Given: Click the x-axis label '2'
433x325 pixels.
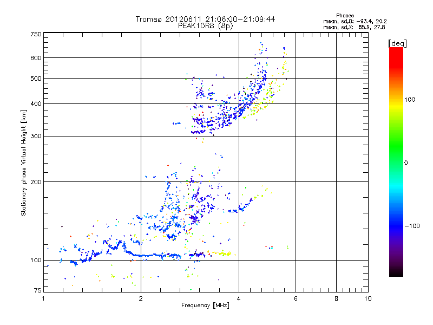Looking at the screenshot, I should 141,298.
